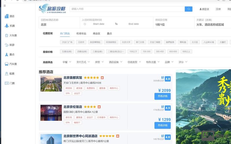
Task: Open the 北京京伦饭店 hotel thumbnail
Action: tap(51, 113)
